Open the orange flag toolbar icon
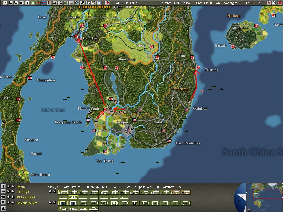Screen dimensions: 283x212 (49, 3)
